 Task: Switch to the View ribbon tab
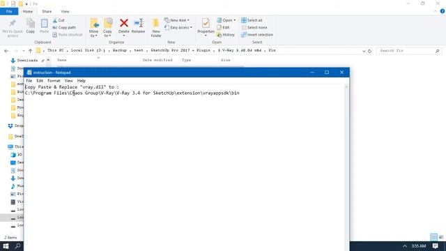coord(65,11)
